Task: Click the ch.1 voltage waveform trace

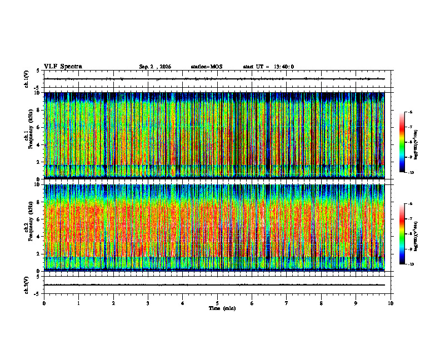Action: 214,79
